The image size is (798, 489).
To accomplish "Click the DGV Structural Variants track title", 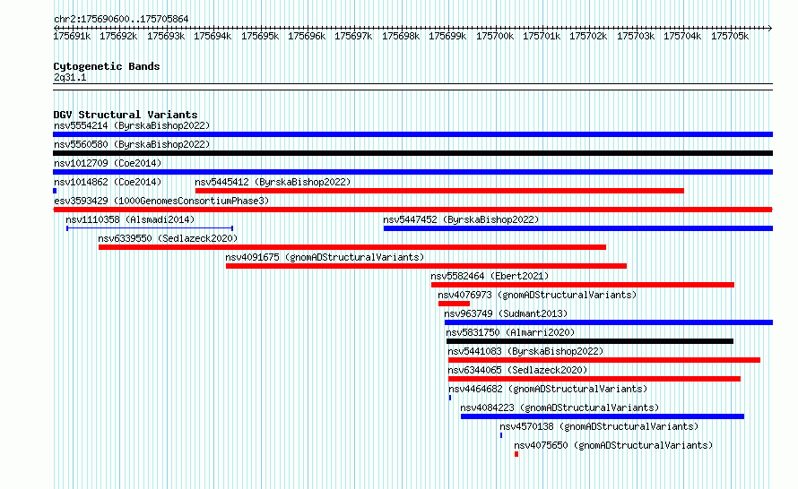I will click(126, 115).
